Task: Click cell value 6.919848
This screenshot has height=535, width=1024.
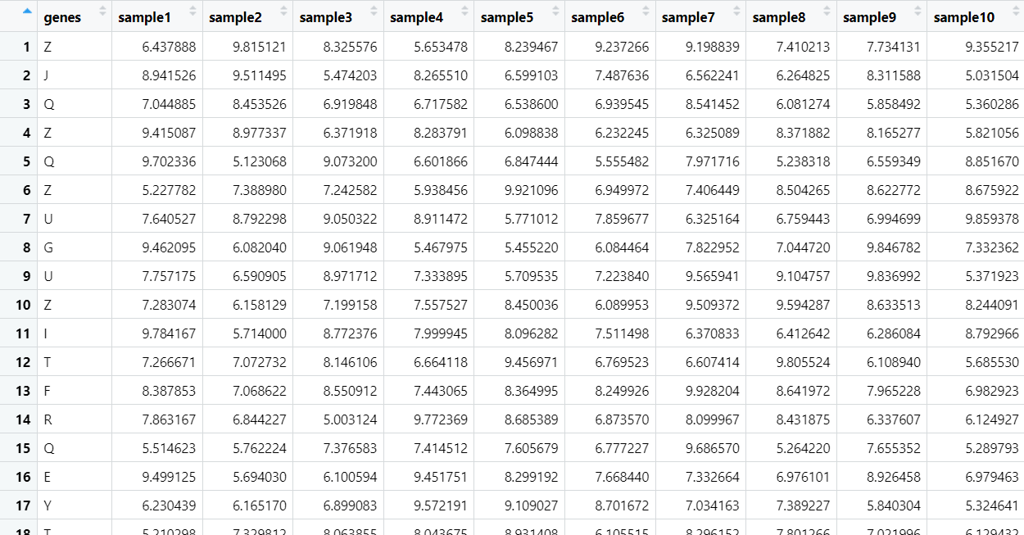Action: coord(351,104)
